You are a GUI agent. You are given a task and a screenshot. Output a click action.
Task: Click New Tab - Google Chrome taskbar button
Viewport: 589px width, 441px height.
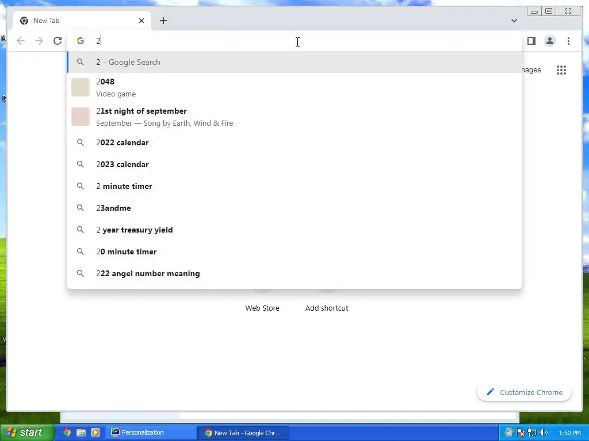click(243, 433)
